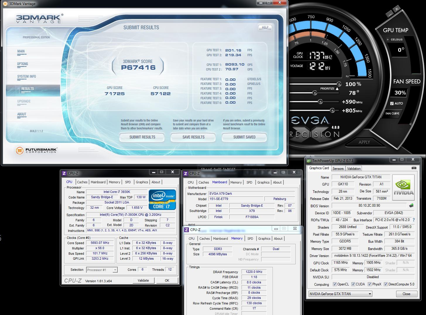
Task: Open MAIN in the 3DMark sidebar
Action: tap(21, 51)
